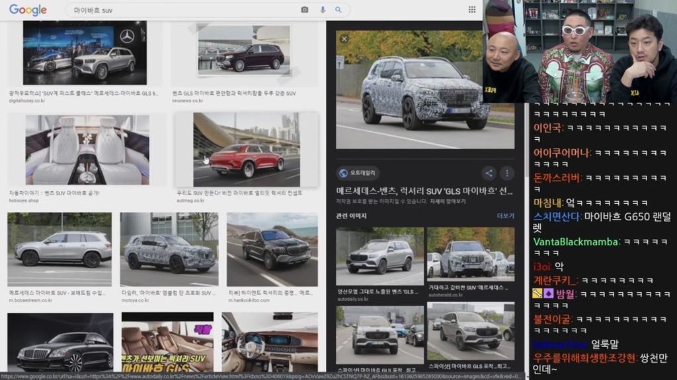Image resolution: width=677 pixels, height=380 pixels.
Task: Click chat username 어이쿠어머나
Action: click(562, 153)
